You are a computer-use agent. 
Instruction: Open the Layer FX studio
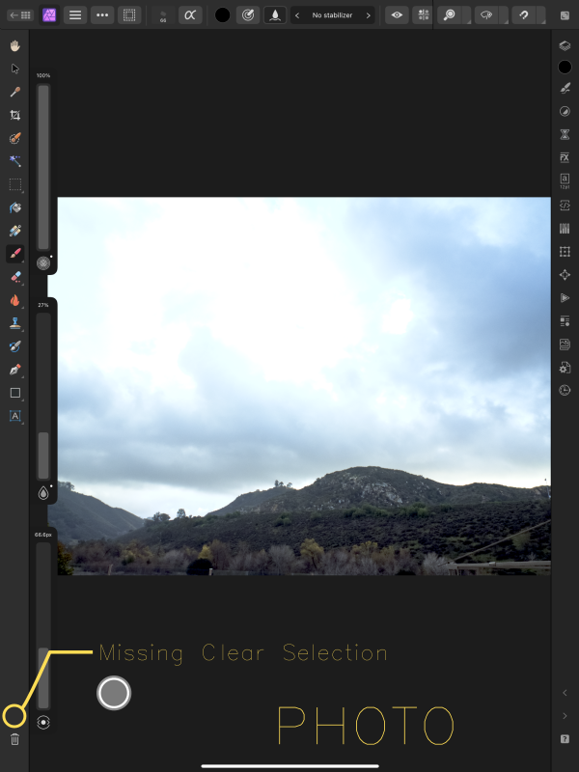click(x=565, y=157)
